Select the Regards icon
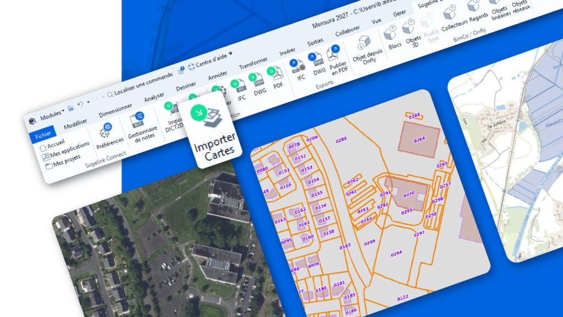 pyautogui.click(x=473, y=4)
